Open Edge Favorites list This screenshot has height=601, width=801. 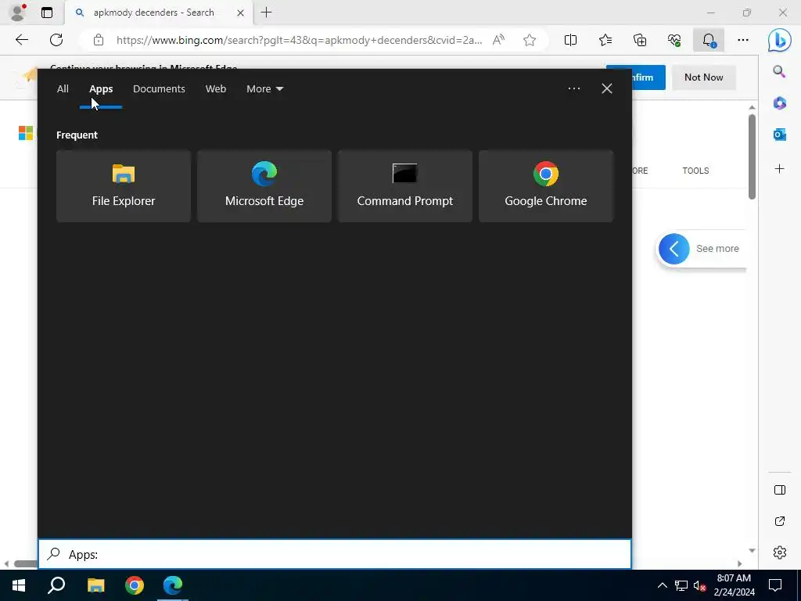605,40
